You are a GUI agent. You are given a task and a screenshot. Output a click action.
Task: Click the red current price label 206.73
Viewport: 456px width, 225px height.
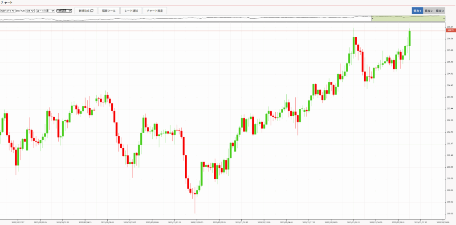pyautogui.click(x=449, y=31)
